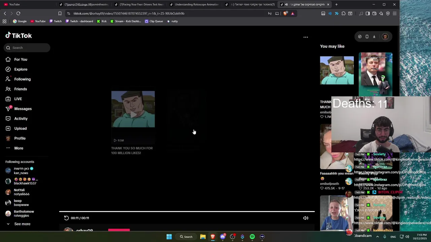Open notyali666 following account
This screenshot has width=431, height=242.
[x=18, y=192]
